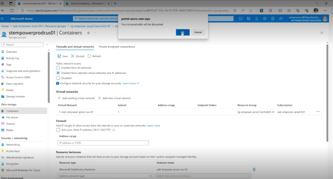Open Queues in sidebar
The width and height of the screenshot is (333, 179).
pyautogui.click(x=11, y=124)
